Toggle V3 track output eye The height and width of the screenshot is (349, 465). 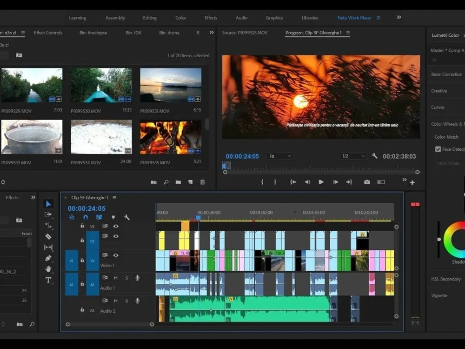pos(116,226)
